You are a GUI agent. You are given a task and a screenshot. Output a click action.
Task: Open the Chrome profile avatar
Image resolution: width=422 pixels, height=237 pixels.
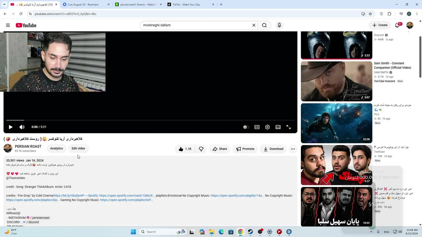[409, 14]
